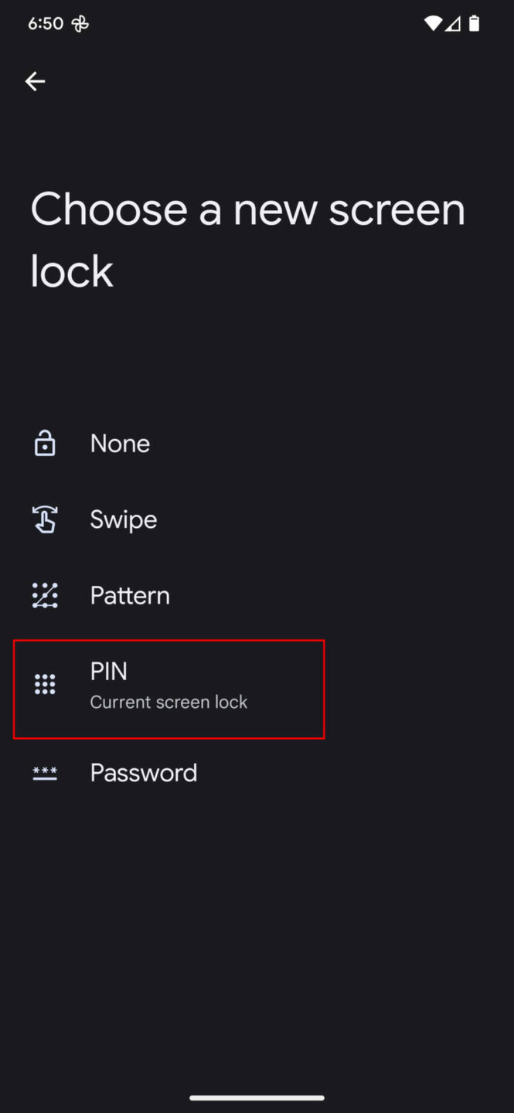Tap the PIN keypad dots icon
This screenshot has height=1113, width=514.
[x=44, y=683]
